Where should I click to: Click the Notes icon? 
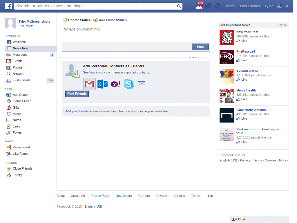click(8, 120)
